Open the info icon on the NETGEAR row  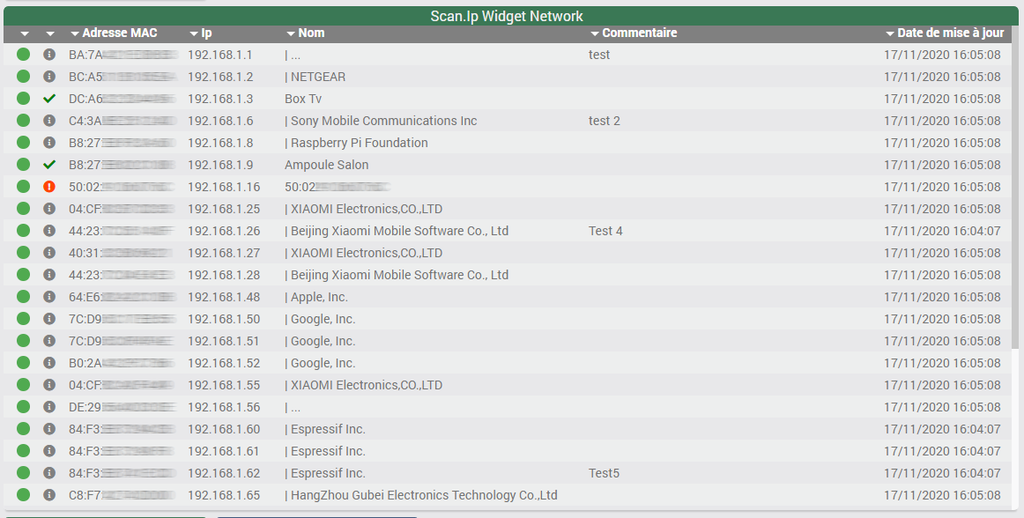pyautogui.click(x=49, y=77)
